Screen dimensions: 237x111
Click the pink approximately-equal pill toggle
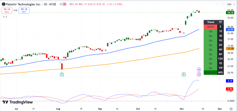(65, 4)
